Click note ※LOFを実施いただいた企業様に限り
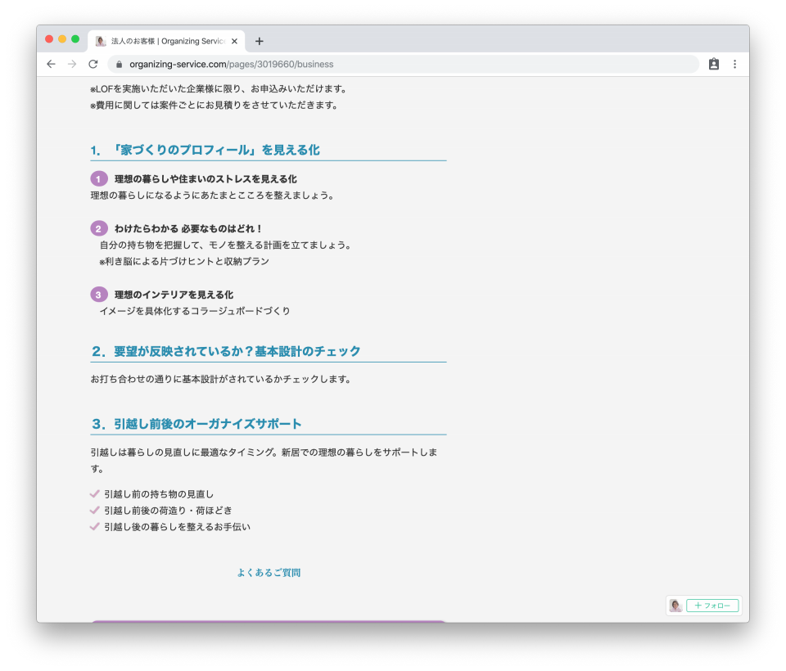The image size is (786, 671). [x=219, y=88]
